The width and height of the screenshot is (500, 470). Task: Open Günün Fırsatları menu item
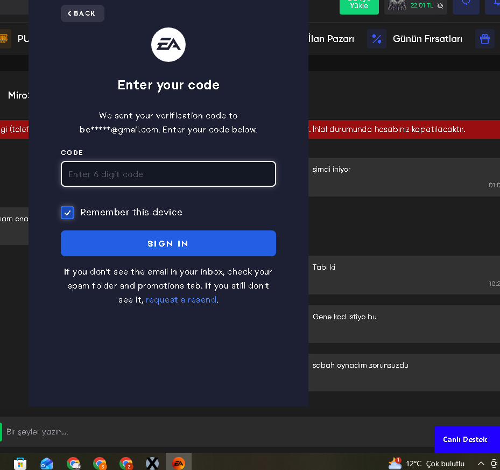(427, 39)
